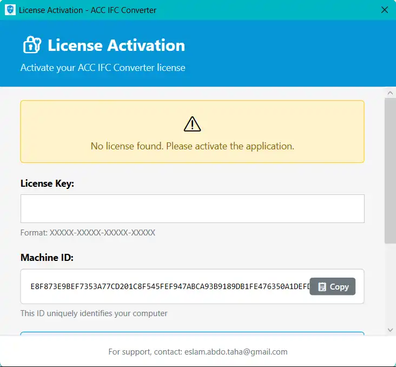
Task: Focus the License Key input field
Action: 192,208
